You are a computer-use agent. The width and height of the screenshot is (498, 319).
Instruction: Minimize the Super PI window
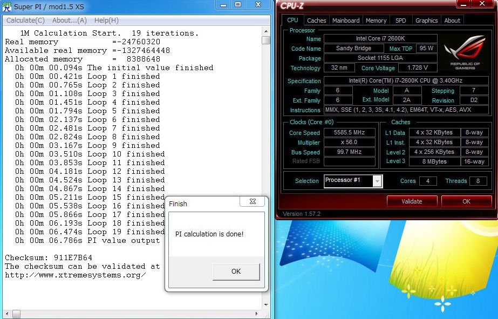[223, 5]
